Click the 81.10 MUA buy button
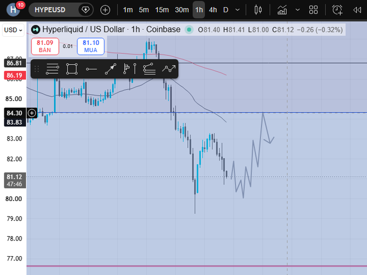367x275 pixels. 91,46
